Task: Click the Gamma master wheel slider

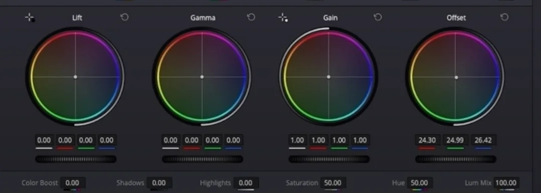Action: click(202, 159)
